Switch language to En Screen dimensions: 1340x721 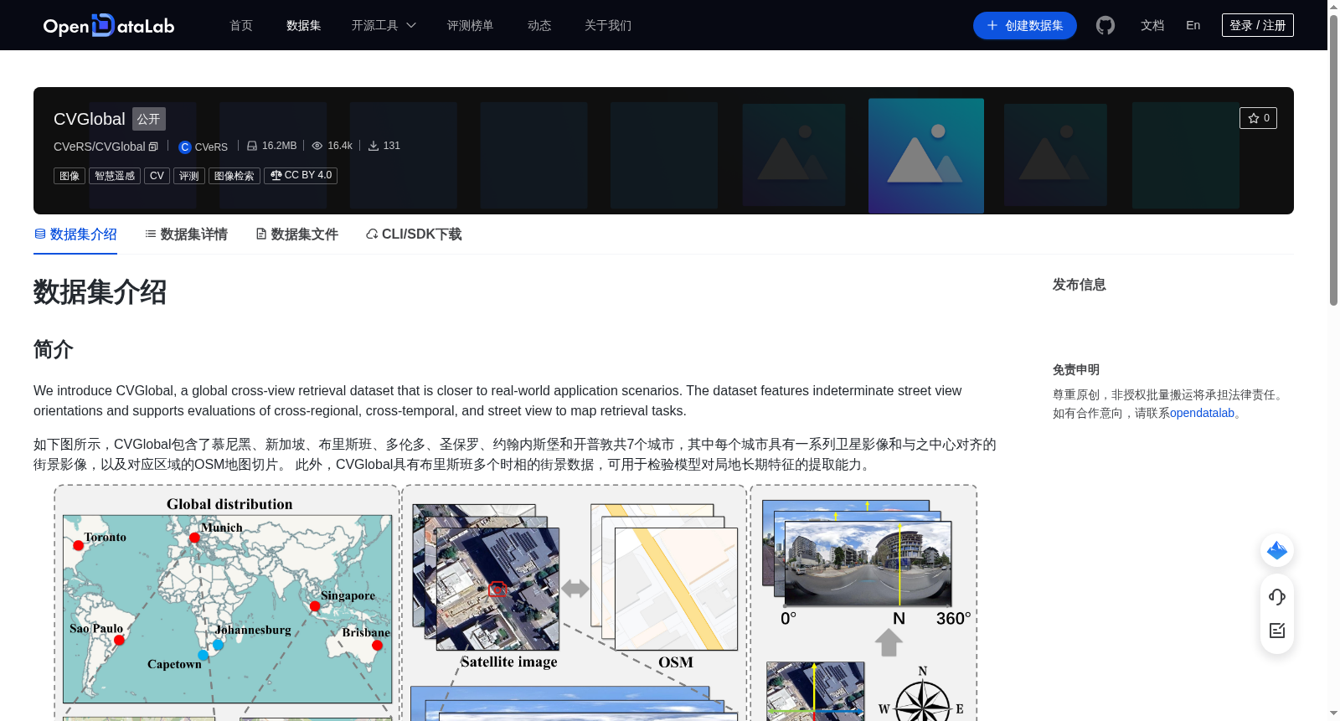point(1193,25)
